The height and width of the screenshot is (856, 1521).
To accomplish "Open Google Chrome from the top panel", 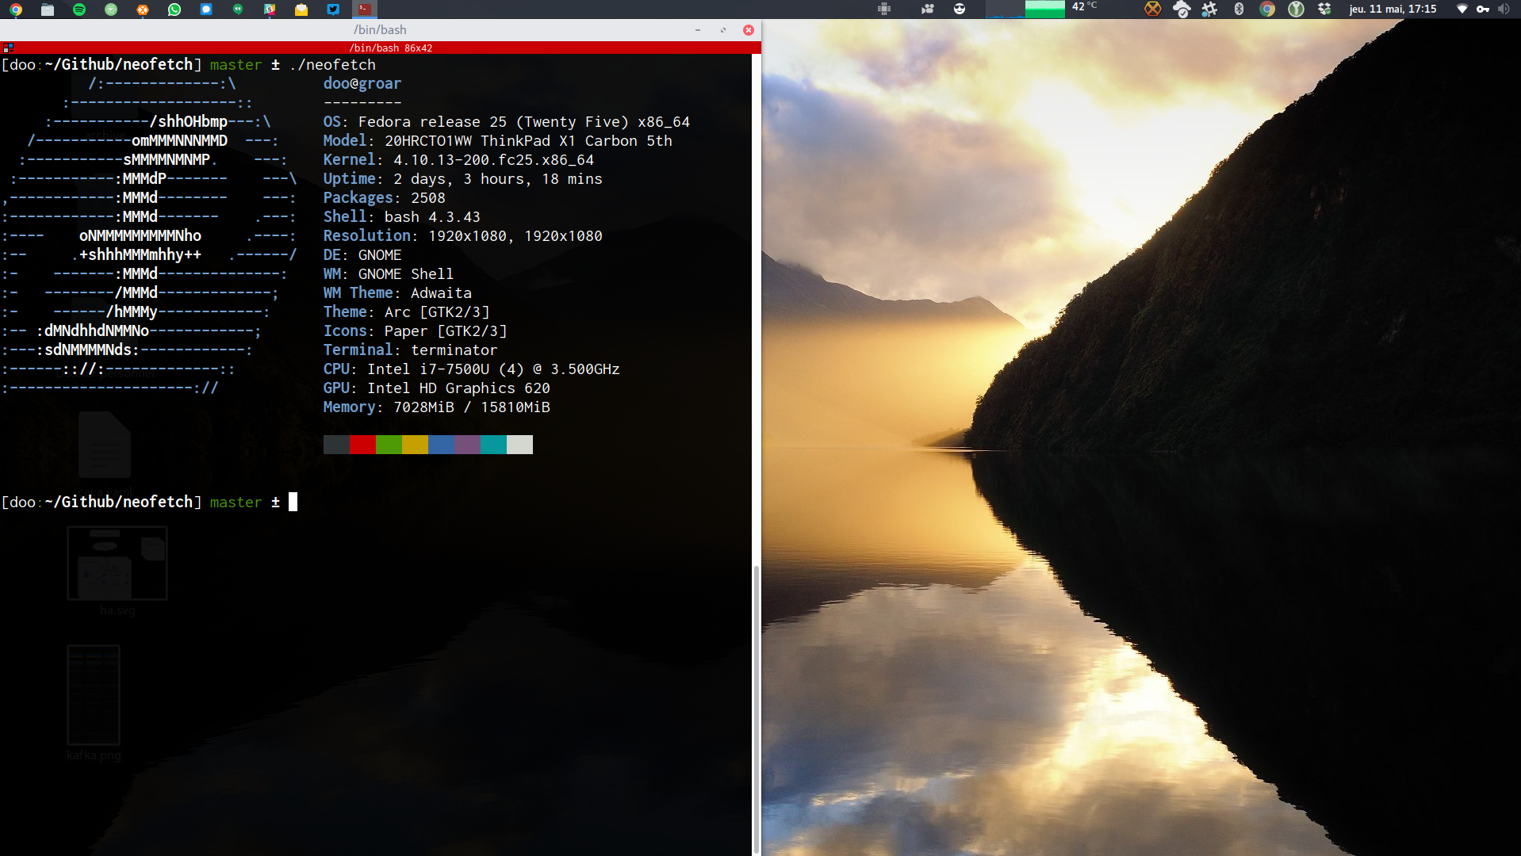I will 16,10.
